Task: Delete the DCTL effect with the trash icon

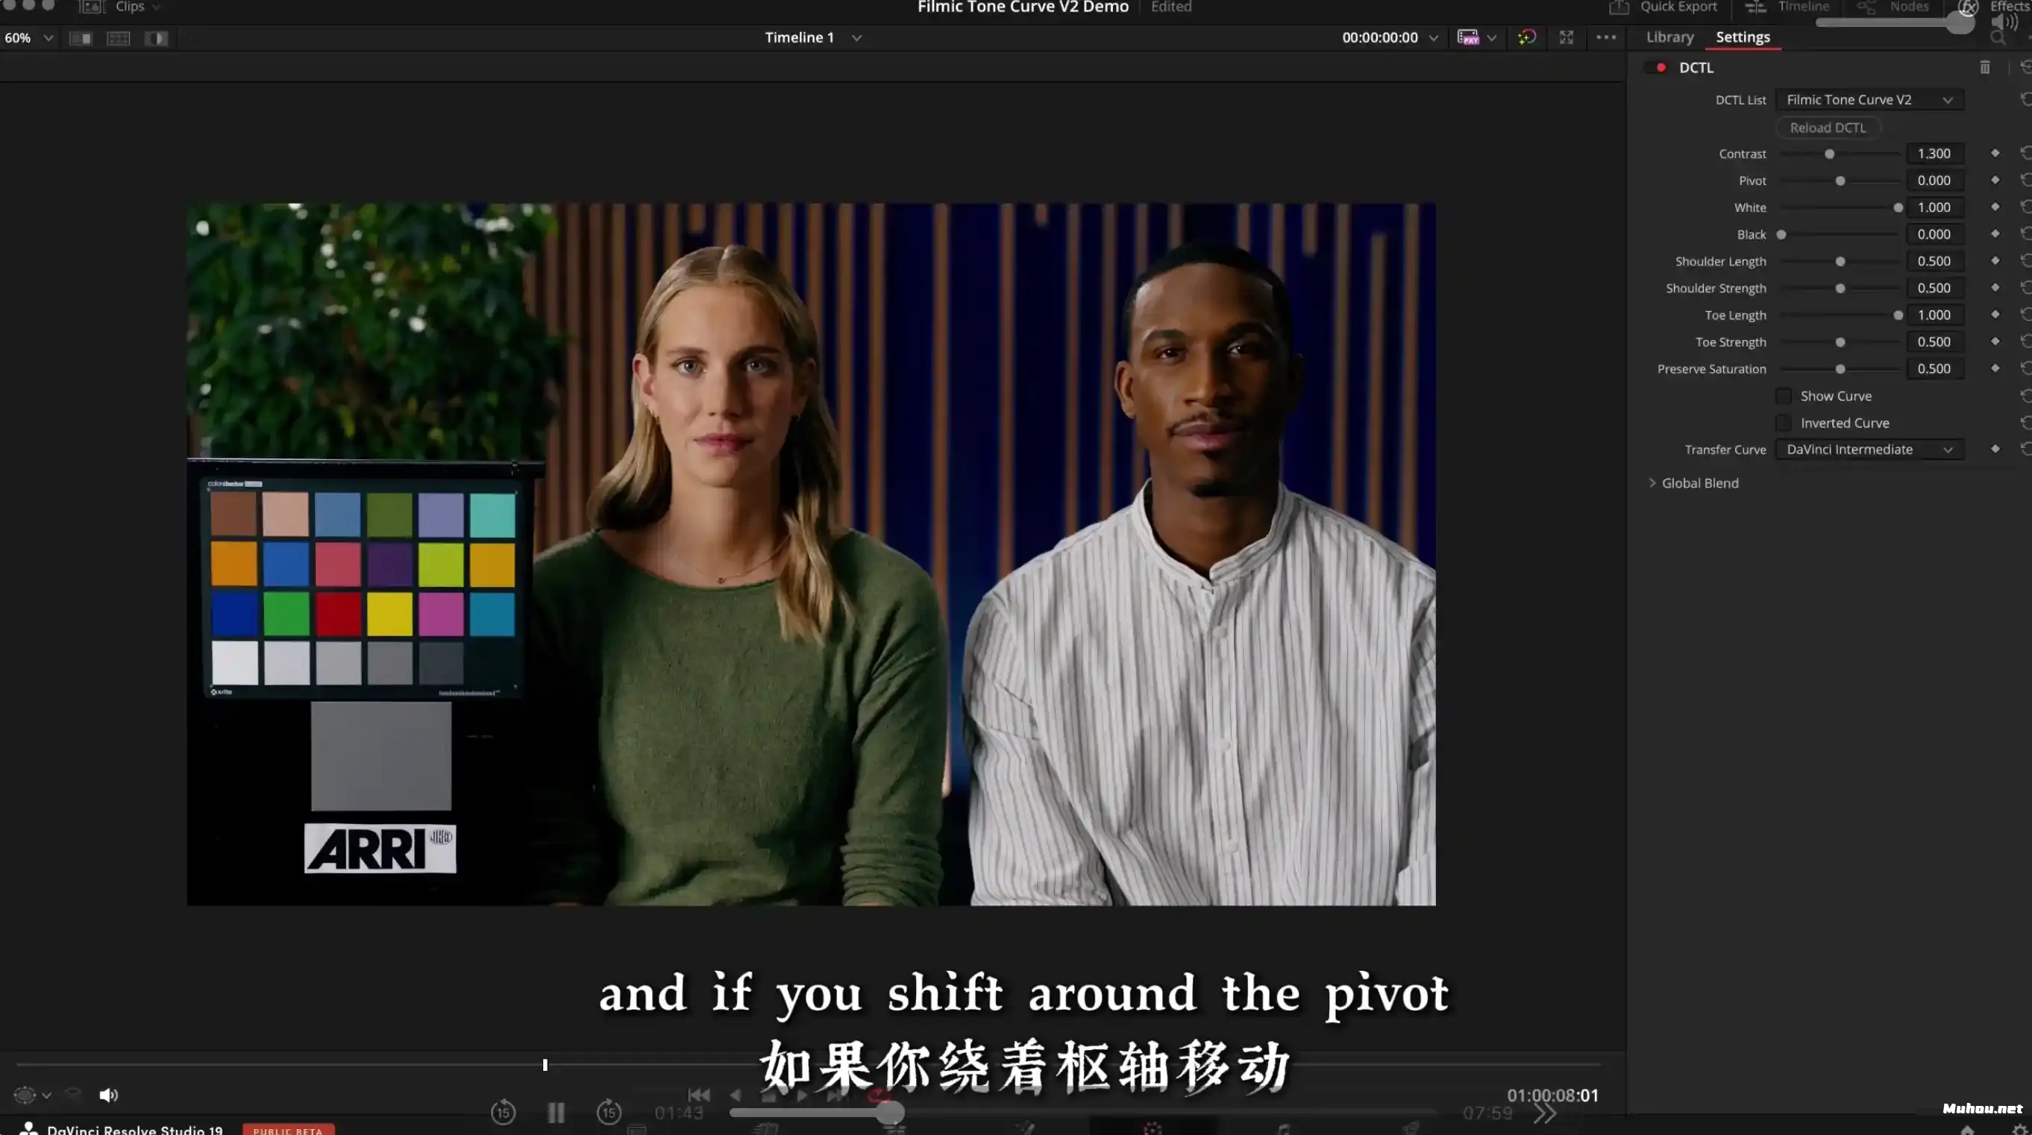Action: [x=1985, y=68]
